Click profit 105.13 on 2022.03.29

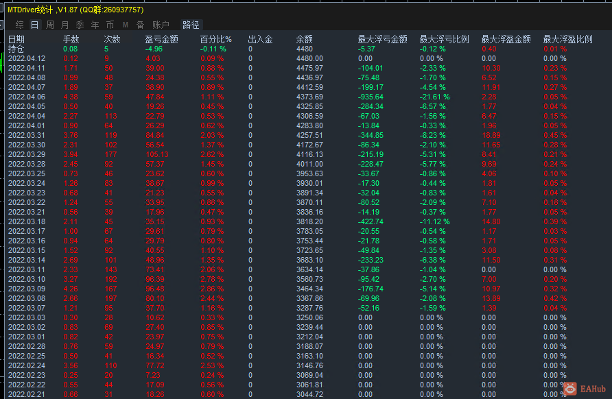coord(157,154)
